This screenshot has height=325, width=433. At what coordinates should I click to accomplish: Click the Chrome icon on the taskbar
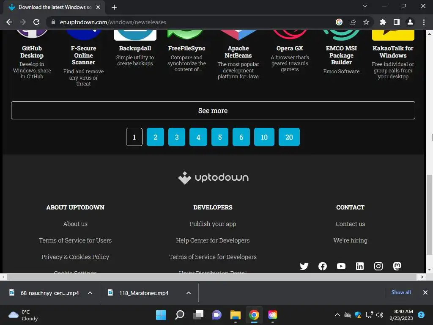coord(254,315)
